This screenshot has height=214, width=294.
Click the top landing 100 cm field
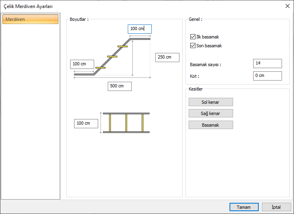click(139, 29)
